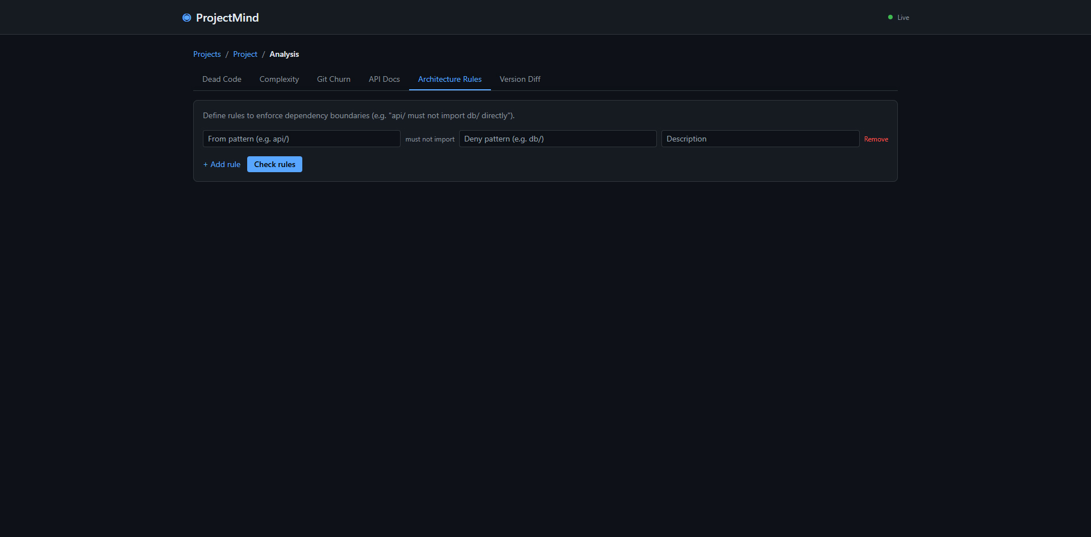This screenshot has width=1091, height=537.
Task: Click into the Deny pattern field
Action: pyautogui.click(x=557, y=139)
